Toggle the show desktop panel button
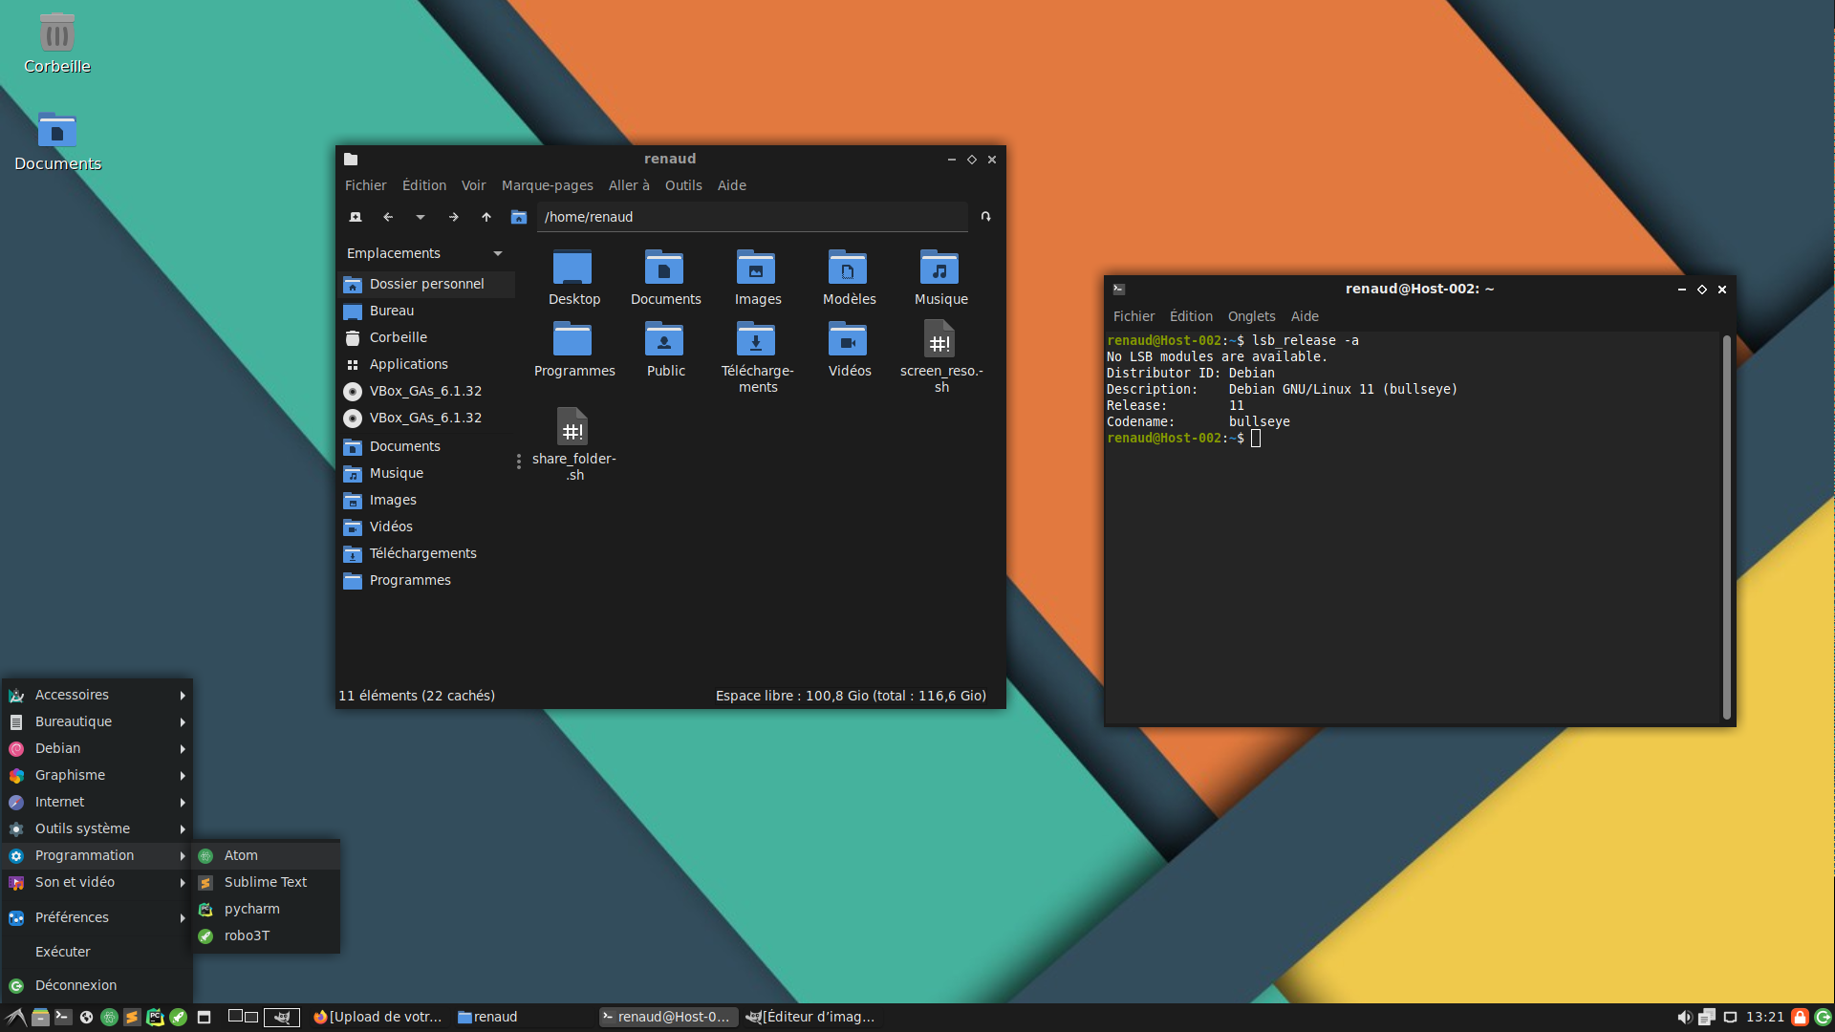The height and width of the screenshot is (1032, 1835). click(x=204, y=1017)
